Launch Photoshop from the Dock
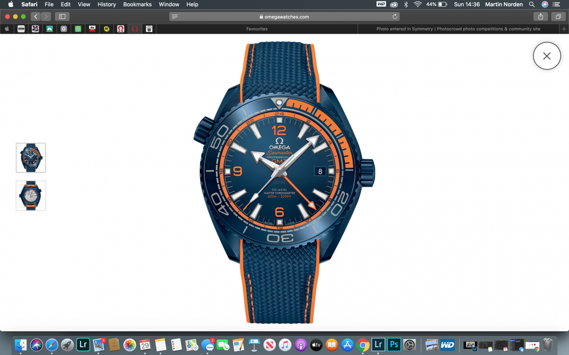Image resolution: width=569 pixels, height=355 pixels. [394, 344]
